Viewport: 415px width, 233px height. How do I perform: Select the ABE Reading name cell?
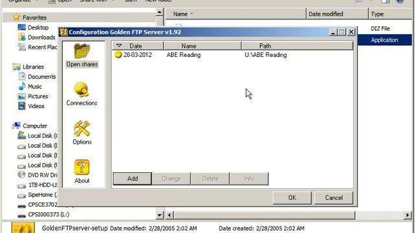[x=184, y=54]
